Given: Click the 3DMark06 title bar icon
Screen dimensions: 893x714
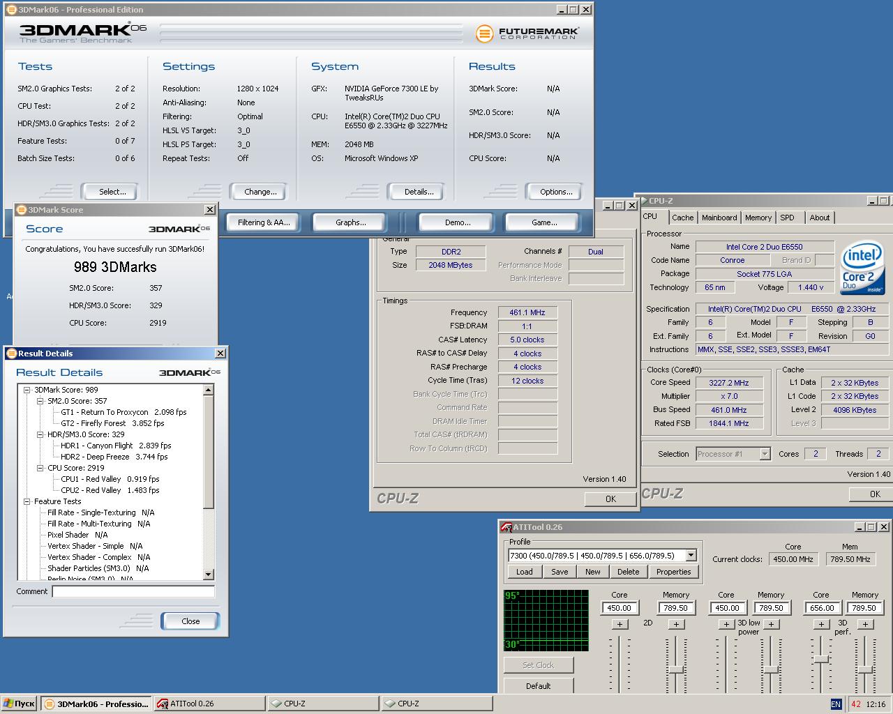Looking at the screenshot, I should pos(10,10).
